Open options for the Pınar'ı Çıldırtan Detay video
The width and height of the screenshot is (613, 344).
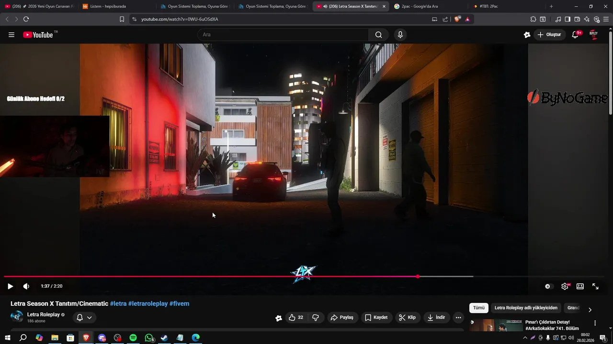point(595,323)
